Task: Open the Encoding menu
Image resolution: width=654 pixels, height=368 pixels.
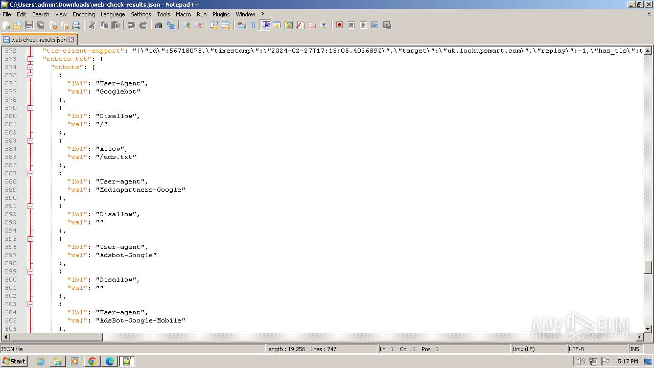Action: click(83, 14)
